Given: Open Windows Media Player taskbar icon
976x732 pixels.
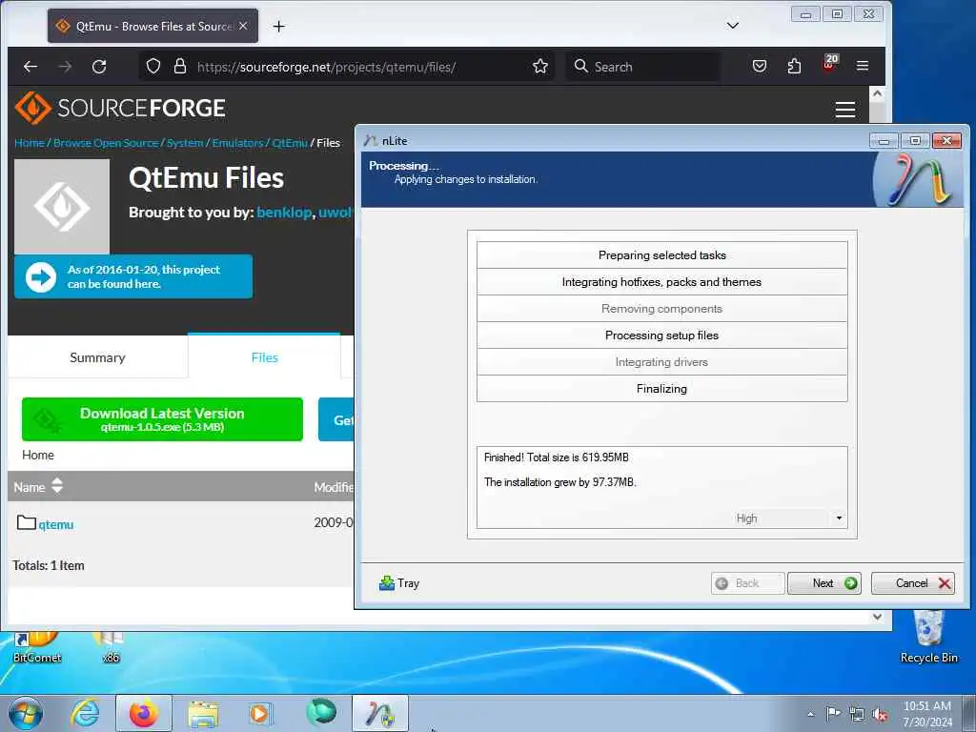Looking at the screenshot, I should [260, 713].
